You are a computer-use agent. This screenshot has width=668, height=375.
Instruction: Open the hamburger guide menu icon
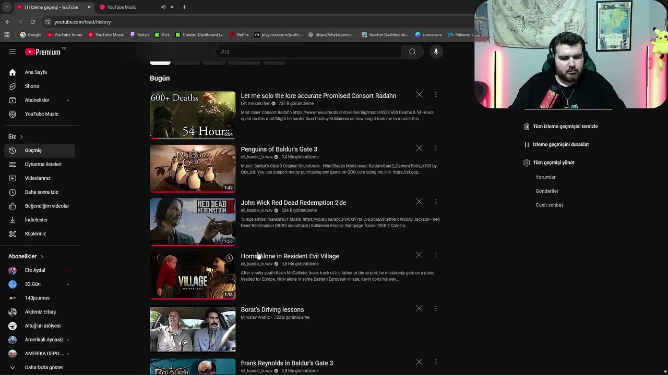[x=13, y=52]
